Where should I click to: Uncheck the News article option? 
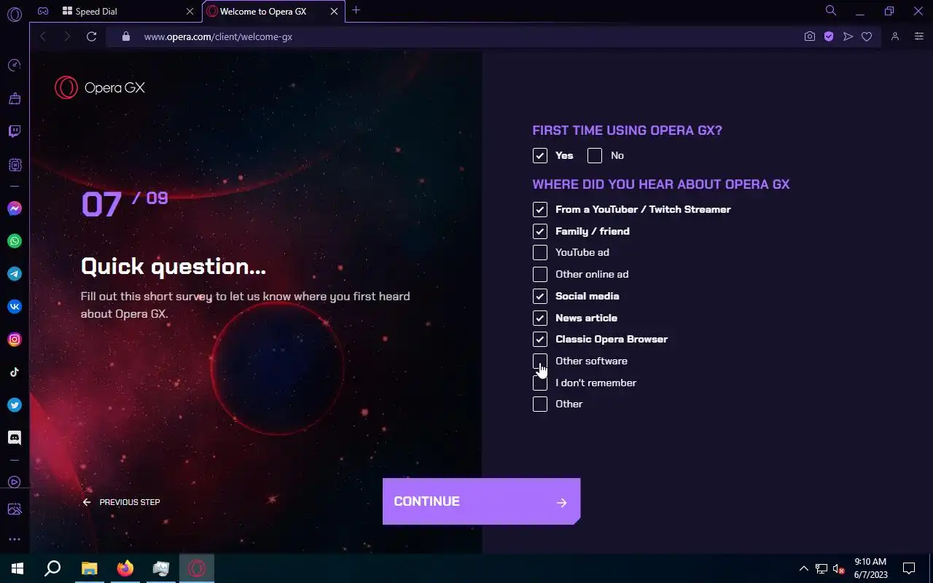pyautogui.click(x=539, y=318)
